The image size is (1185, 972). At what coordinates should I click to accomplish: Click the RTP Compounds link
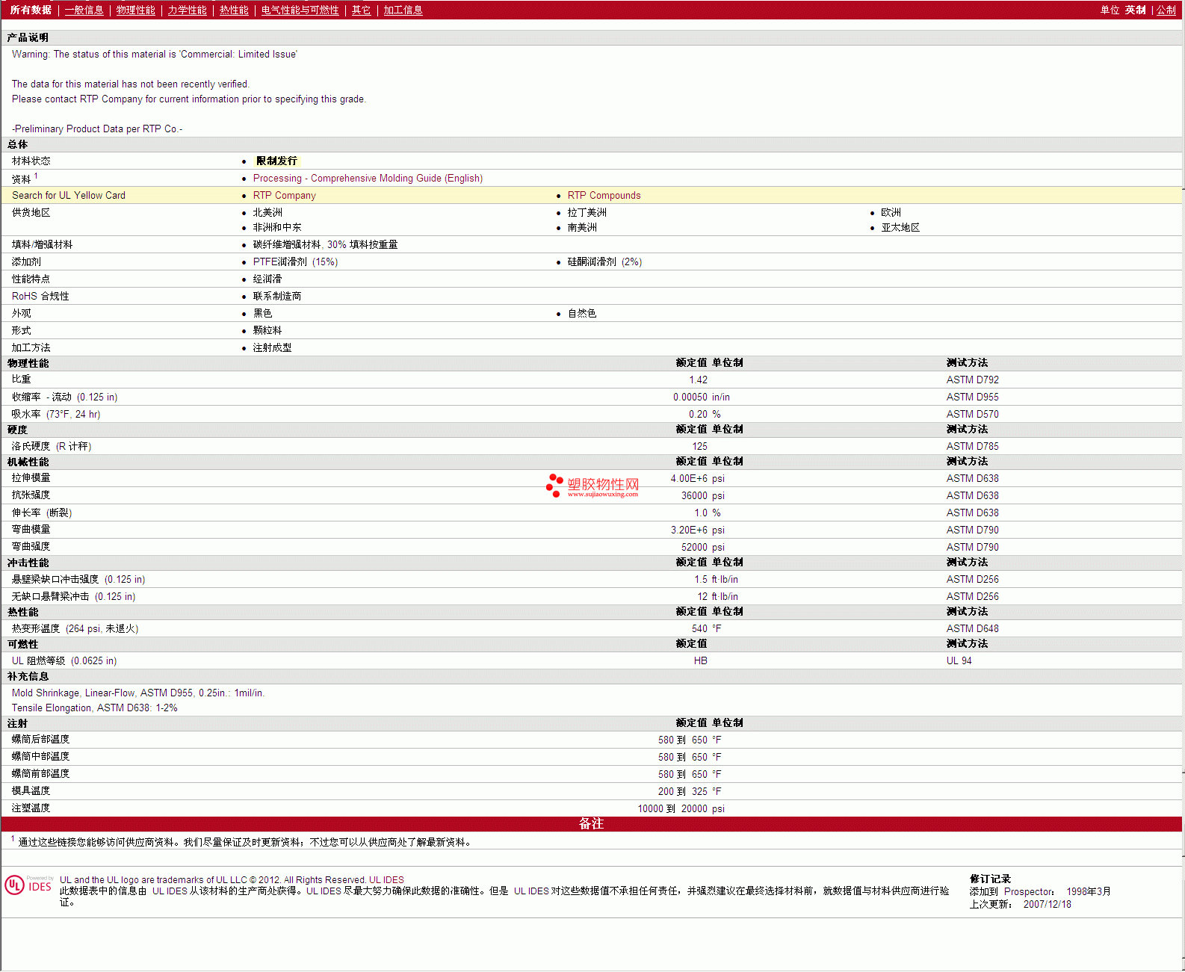pyautogui.click(x=604, y=196)
